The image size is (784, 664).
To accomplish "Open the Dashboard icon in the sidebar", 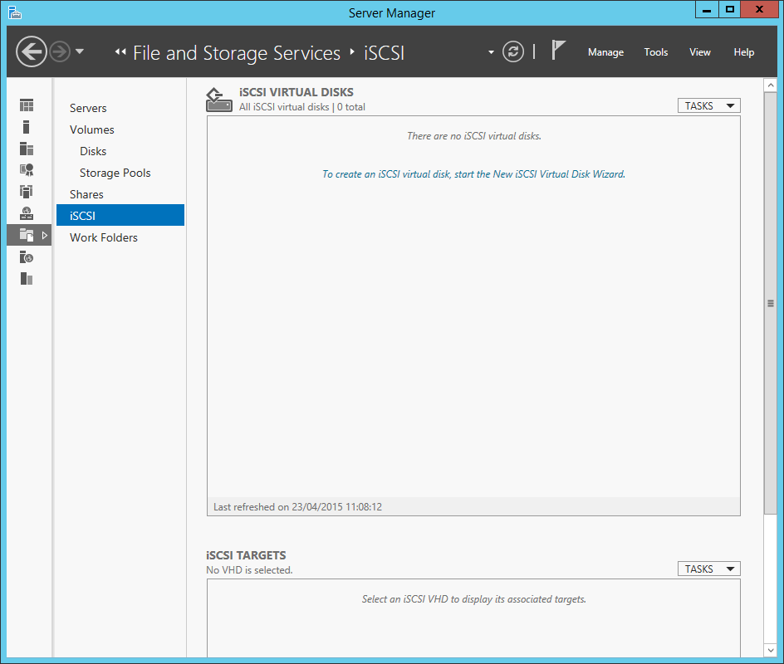I will click(x=27, y=105).
